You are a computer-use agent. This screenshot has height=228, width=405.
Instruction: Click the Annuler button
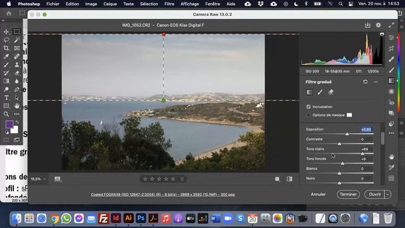pos(318,194)
